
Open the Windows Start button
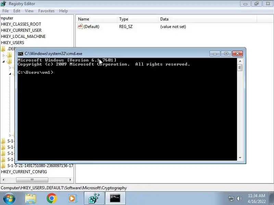tap(9, 198)
